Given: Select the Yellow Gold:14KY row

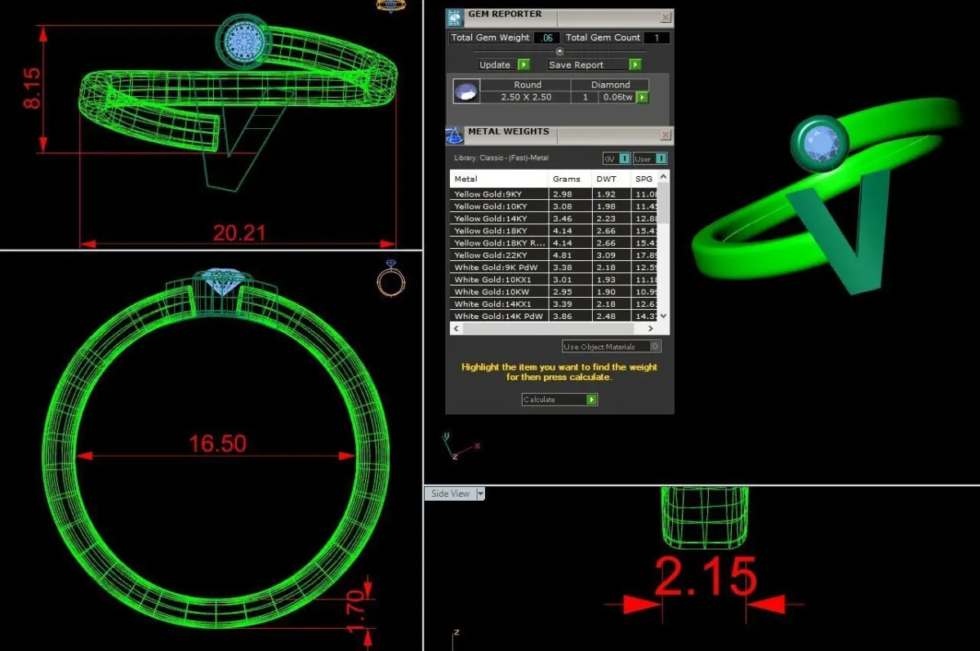Looking at the screenshot, I should pyautogui.click(x=554, y=219).
